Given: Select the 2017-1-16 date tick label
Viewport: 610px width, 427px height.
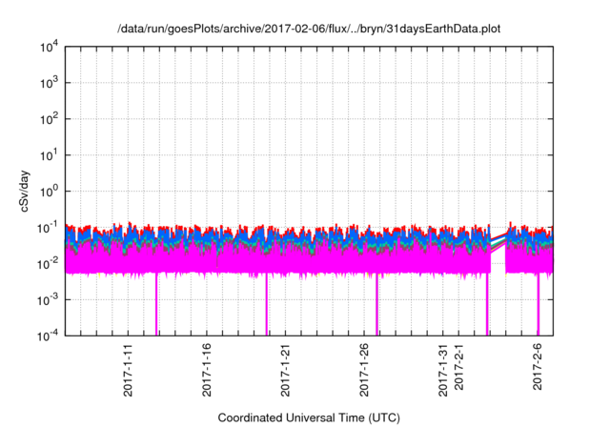Looking at the screenshot, I should point(207,365).
